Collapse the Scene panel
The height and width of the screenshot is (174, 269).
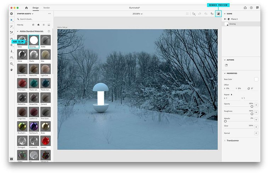click(225, 13)
